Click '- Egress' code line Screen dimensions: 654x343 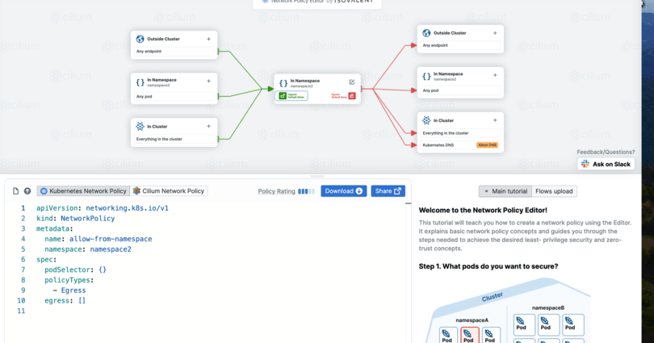(69, 291)
